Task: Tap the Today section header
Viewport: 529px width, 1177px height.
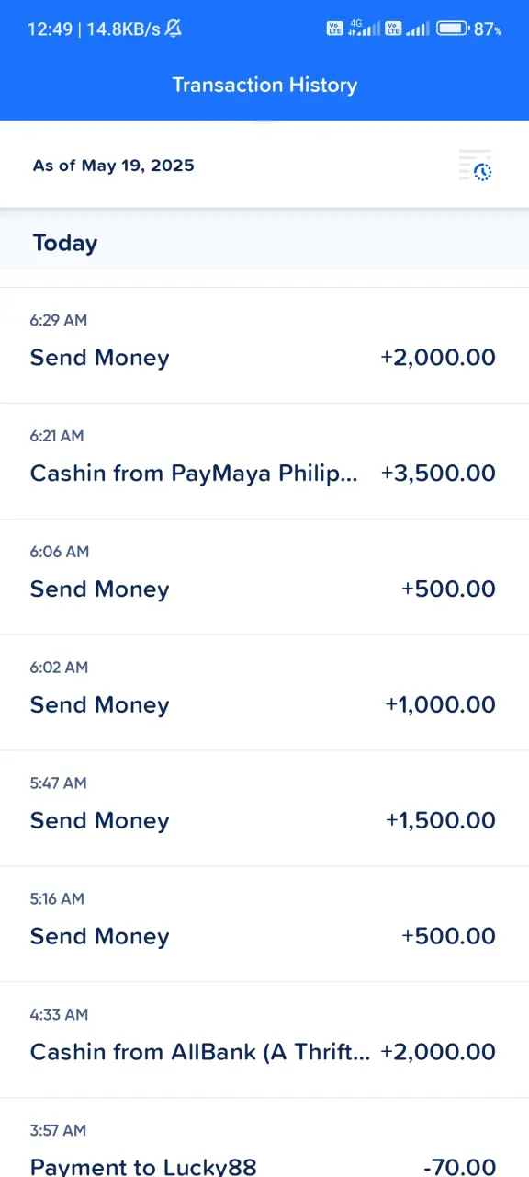Action: coord(65,243)
